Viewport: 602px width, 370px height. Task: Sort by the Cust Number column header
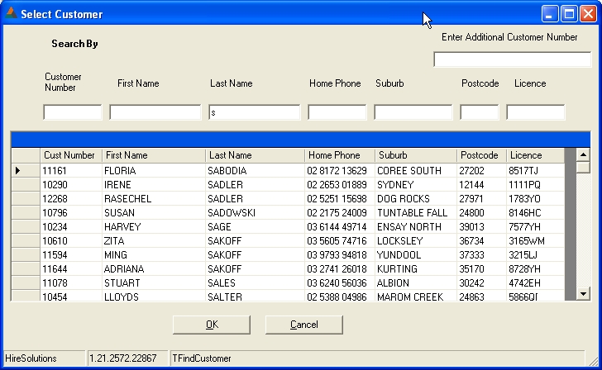pyautogui.click(x=71, y=155)
